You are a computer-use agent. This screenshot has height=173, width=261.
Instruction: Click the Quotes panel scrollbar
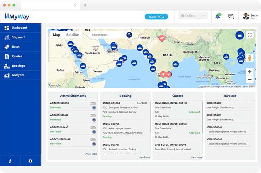pyautogui.click(x=202, y=117)
